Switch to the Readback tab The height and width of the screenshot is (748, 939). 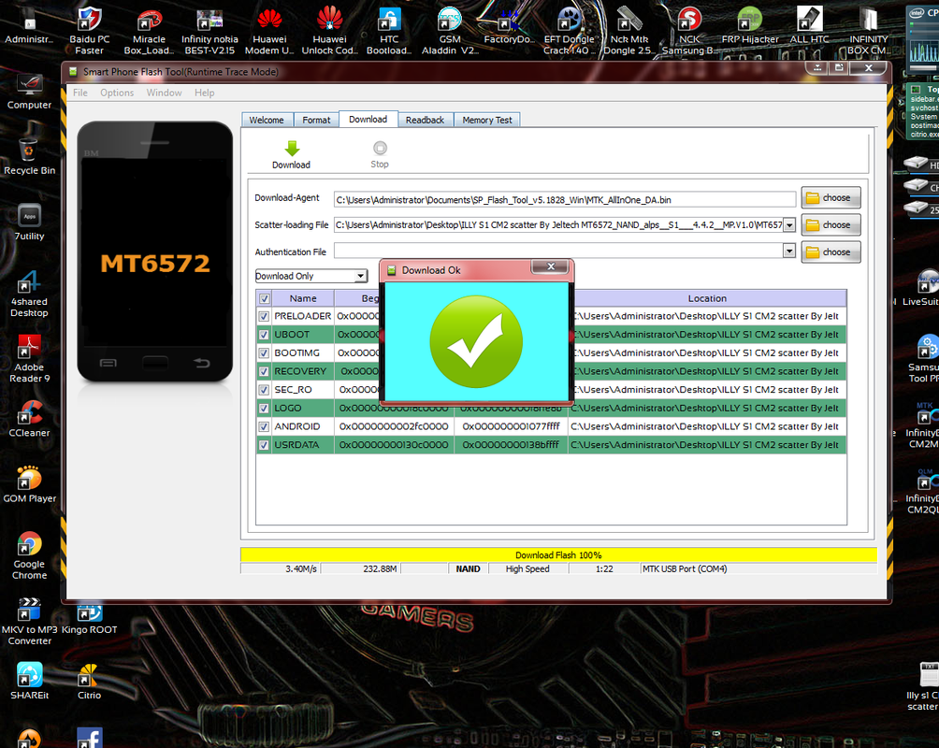pos(426,120)
